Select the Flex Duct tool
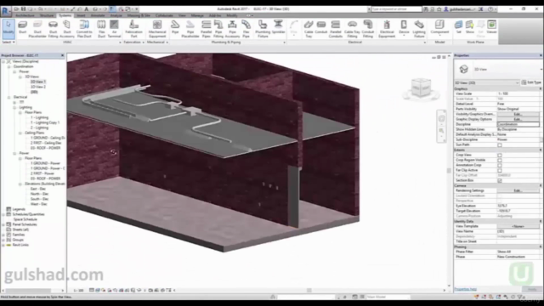The height and width of the screenshot is (306, 544). pyautogui.click(x=101, y=28)
